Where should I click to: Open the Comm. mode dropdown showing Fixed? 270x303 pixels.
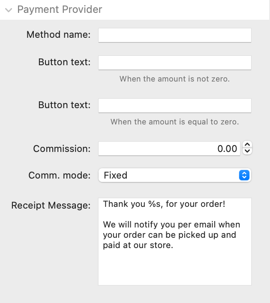coord(169,175)
